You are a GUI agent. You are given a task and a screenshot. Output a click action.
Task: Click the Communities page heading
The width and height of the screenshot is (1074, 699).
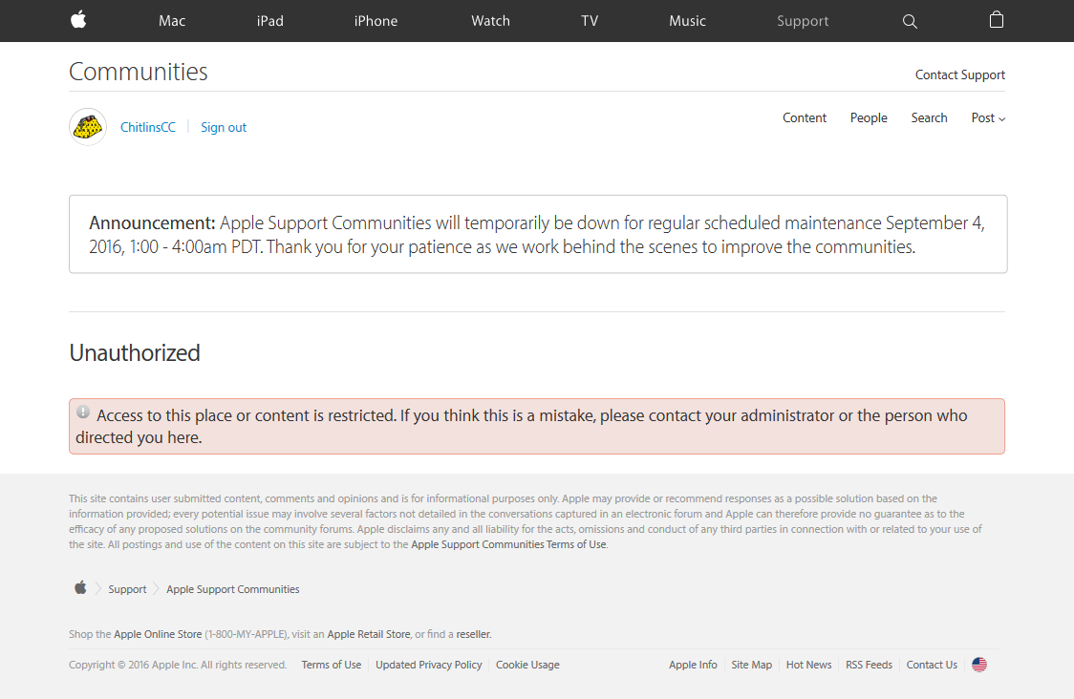tap(139, 72)
